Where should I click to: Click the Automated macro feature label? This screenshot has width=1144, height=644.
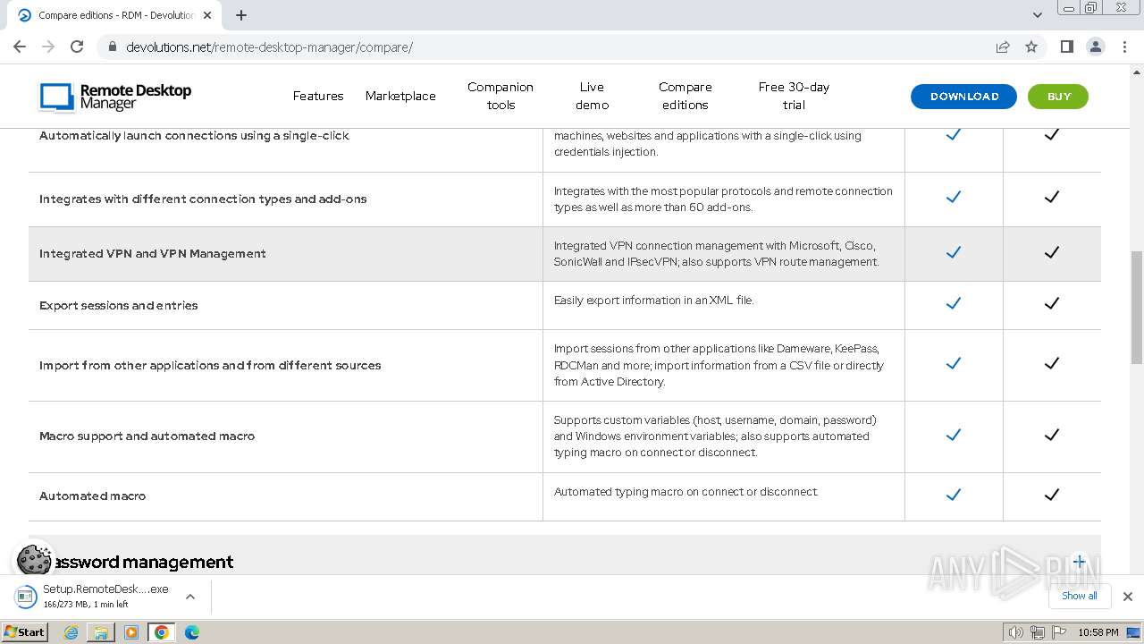92,496
